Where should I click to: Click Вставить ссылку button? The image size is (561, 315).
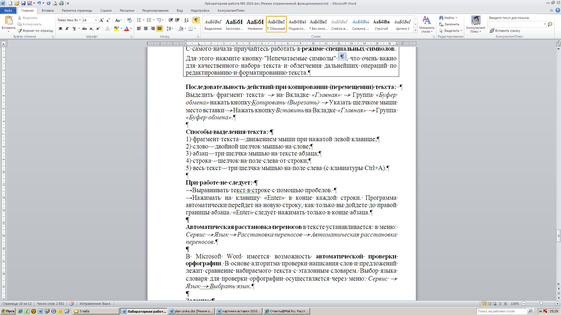coord(505,31)
